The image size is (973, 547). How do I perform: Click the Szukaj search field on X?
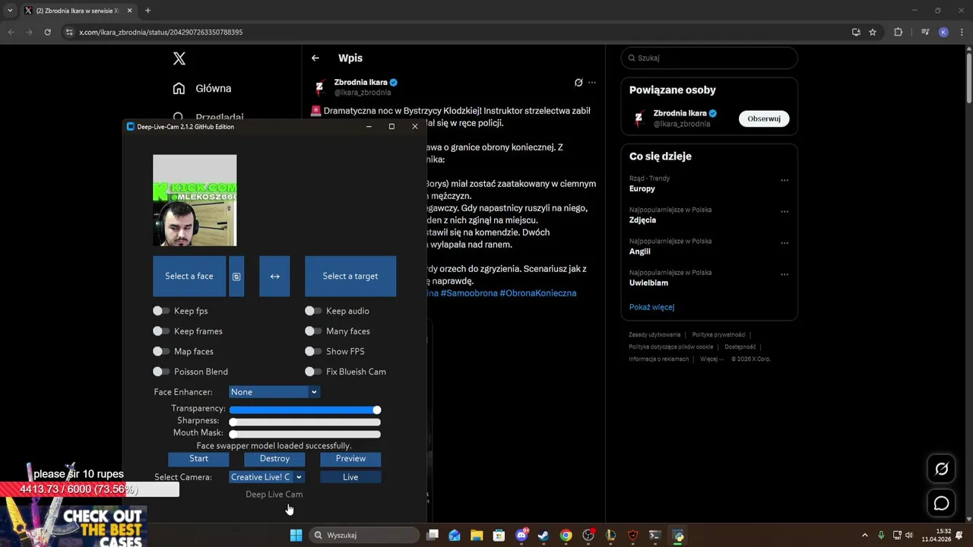click(x=709, y=58)
